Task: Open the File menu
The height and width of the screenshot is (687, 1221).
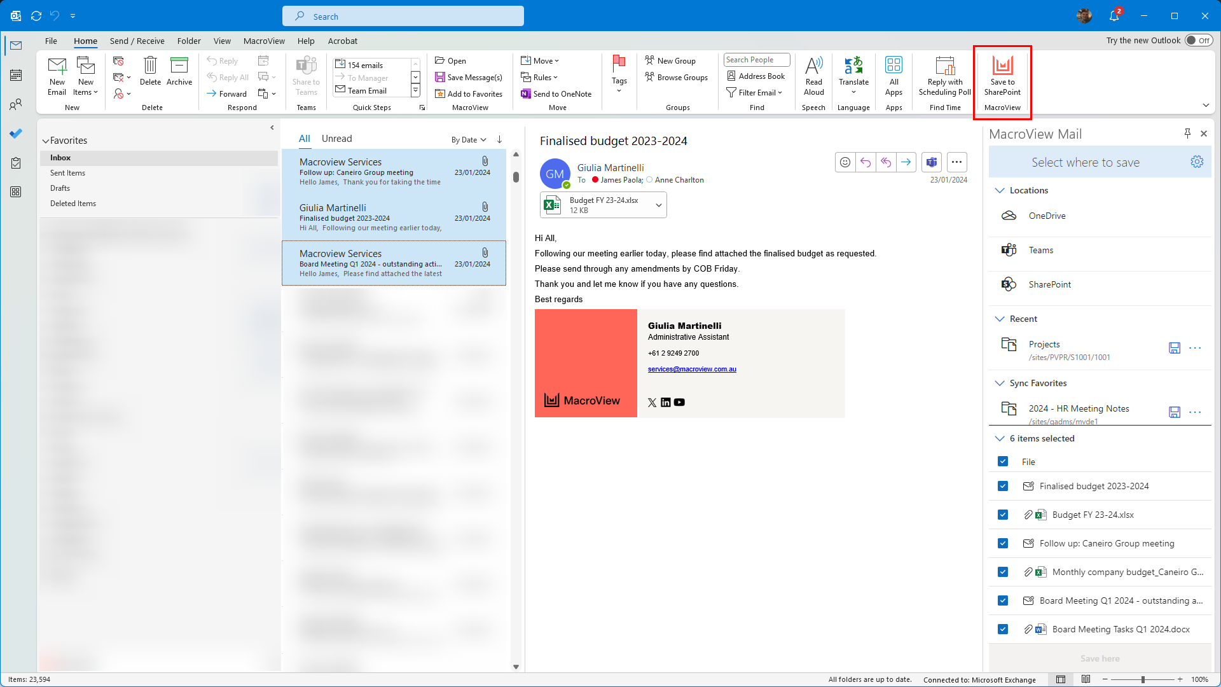Action: pos(51,41)
